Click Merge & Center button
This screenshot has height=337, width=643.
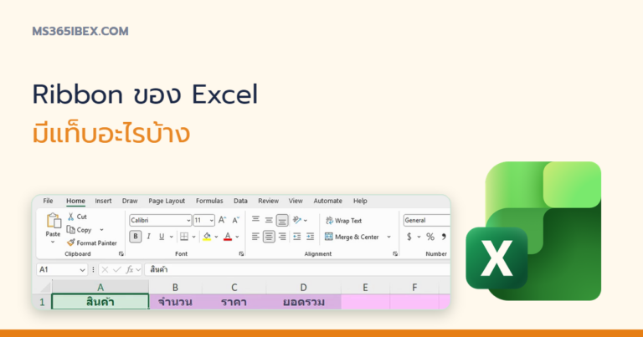pos(352,237)
